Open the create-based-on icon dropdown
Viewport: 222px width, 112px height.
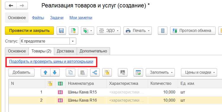tap(87, 31)
